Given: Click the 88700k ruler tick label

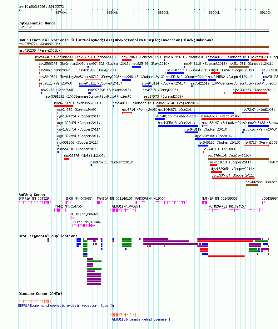Looking at the screenshot, I should (61, 13).
